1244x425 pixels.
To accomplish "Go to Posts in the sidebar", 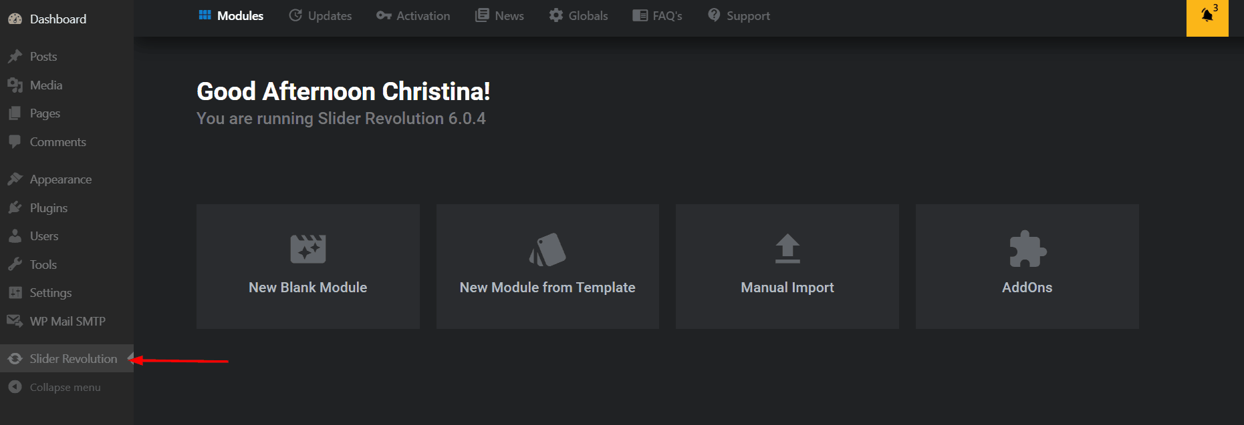I will coord(67,57).
